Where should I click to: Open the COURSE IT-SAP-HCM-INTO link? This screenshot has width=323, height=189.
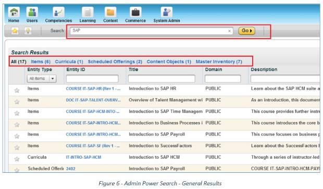93,112
